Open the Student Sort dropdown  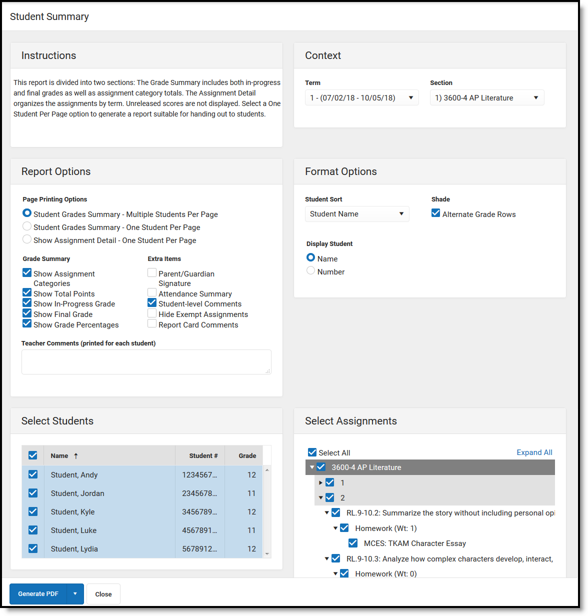[x=357, y=214]
